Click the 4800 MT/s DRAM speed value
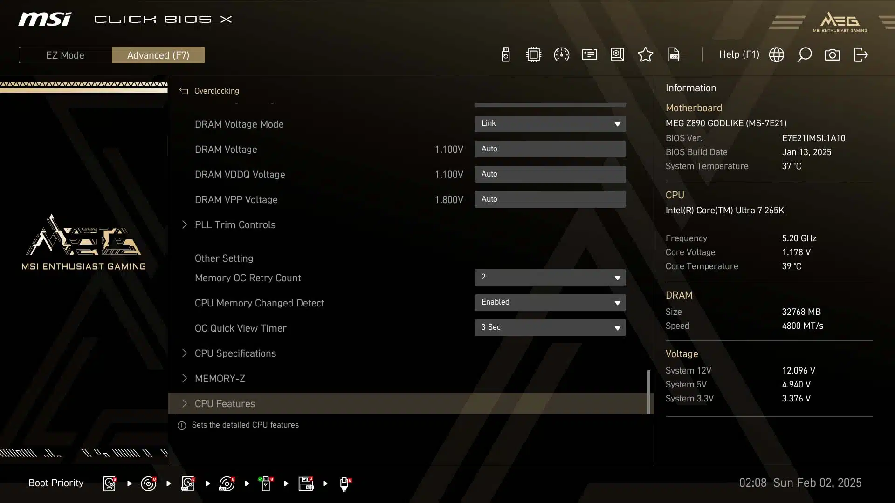The height and width of the screenshot is (503, 895). (802, 326)
